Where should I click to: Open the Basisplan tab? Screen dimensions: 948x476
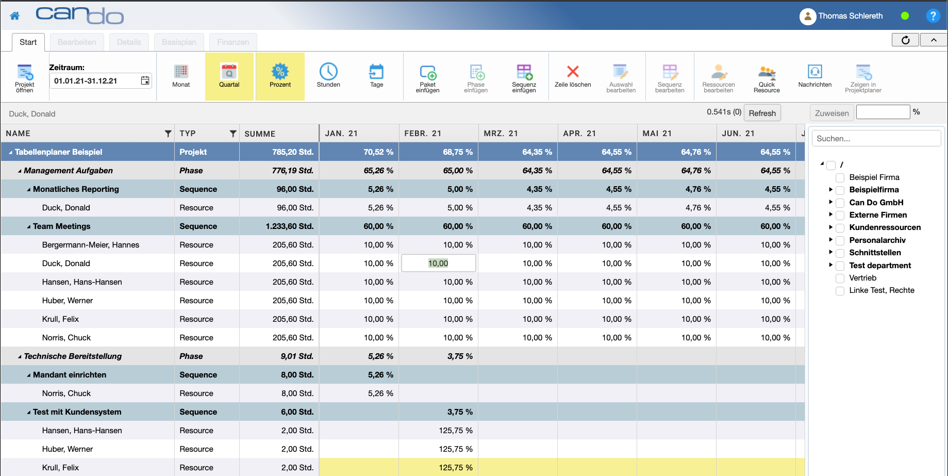pos(179,42)
